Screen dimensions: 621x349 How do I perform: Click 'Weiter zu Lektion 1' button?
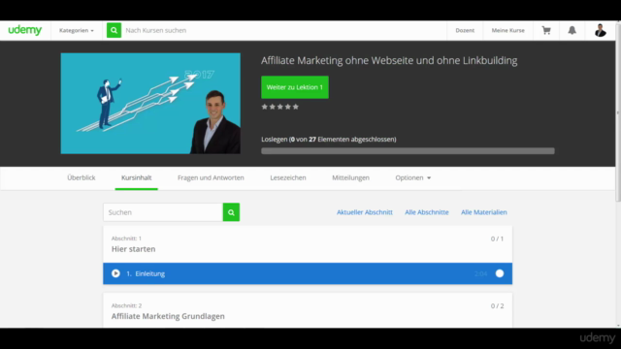295,87
